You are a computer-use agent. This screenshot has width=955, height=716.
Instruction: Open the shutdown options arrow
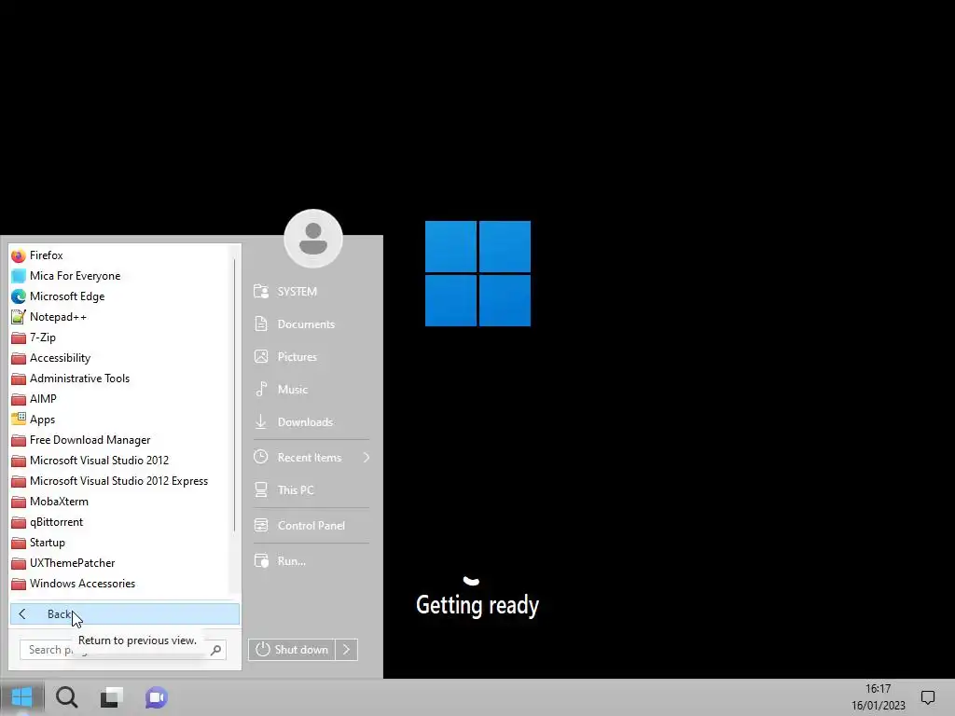pyautogui.click(x=347, y=650)
